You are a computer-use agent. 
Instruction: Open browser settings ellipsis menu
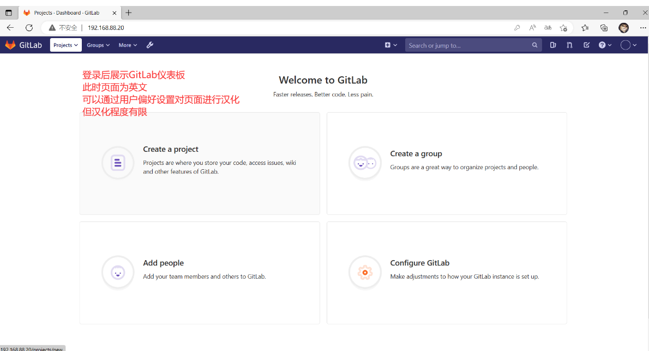tap(643, 28)
